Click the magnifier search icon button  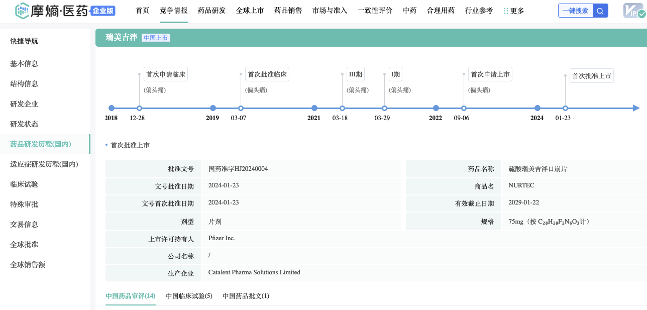pos(600,11)
